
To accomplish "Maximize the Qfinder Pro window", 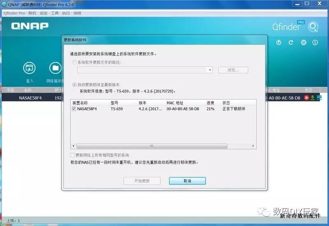I will [307, 4].
